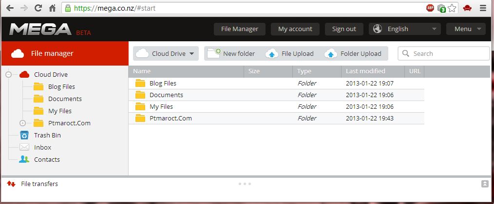Image resolution: width=494 pixels, height=204 pixels.
Task: Sort by the Type column header
Action: point(317,71)
